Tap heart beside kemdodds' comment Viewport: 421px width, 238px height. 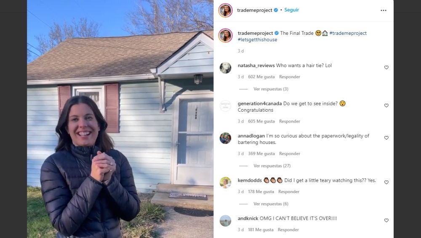386,182
